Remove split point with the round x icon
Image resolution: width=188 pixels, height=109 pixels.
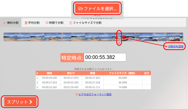tap(119, 43)
